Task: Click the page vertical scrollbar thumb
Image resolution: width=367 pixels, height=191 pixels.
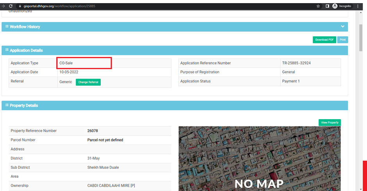Action: pyautogui.click(x=360, y=37)
